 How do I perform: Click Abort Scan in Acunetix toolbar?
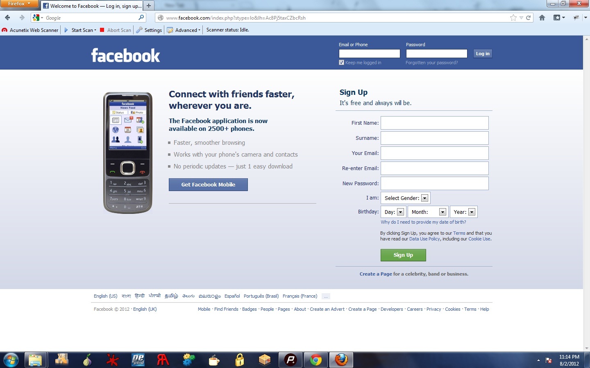116,30
